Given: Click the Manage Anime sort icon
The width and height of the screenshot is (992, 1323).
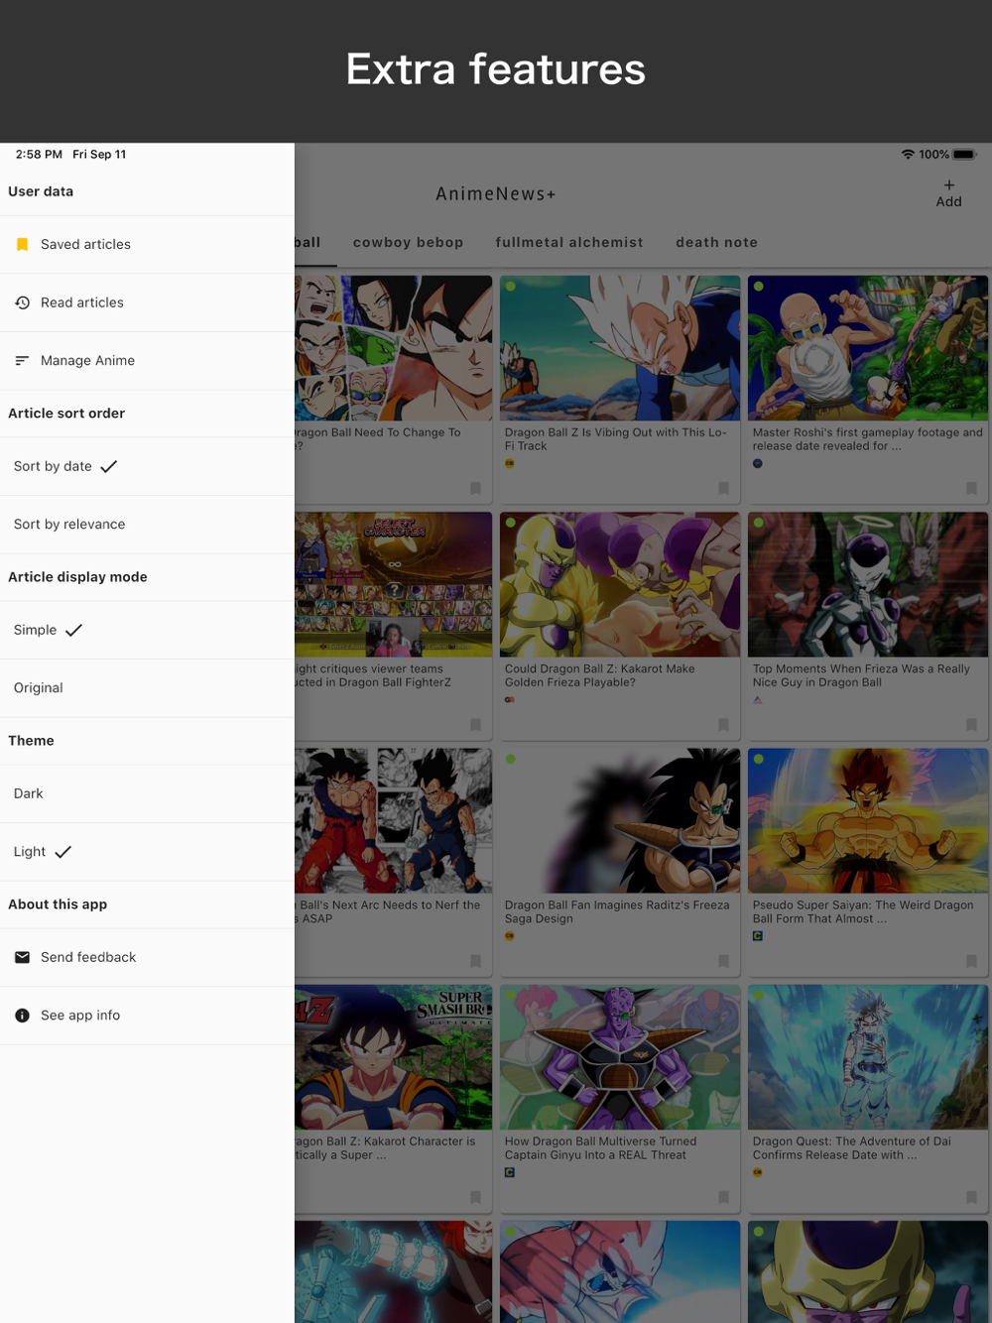Looking at the screenshot, I should 22,360.
